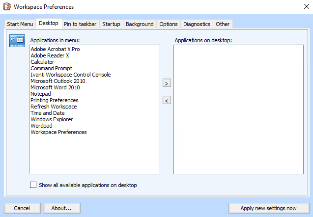
Task: Open the Background tab
Action: (x=140, y=24)
